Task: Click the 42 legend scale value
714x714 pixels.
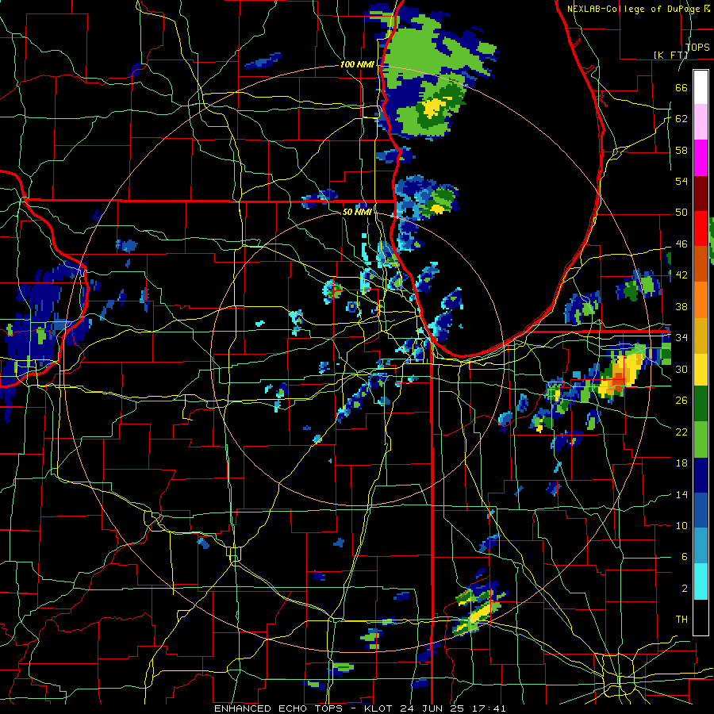Action: (681, 275)
